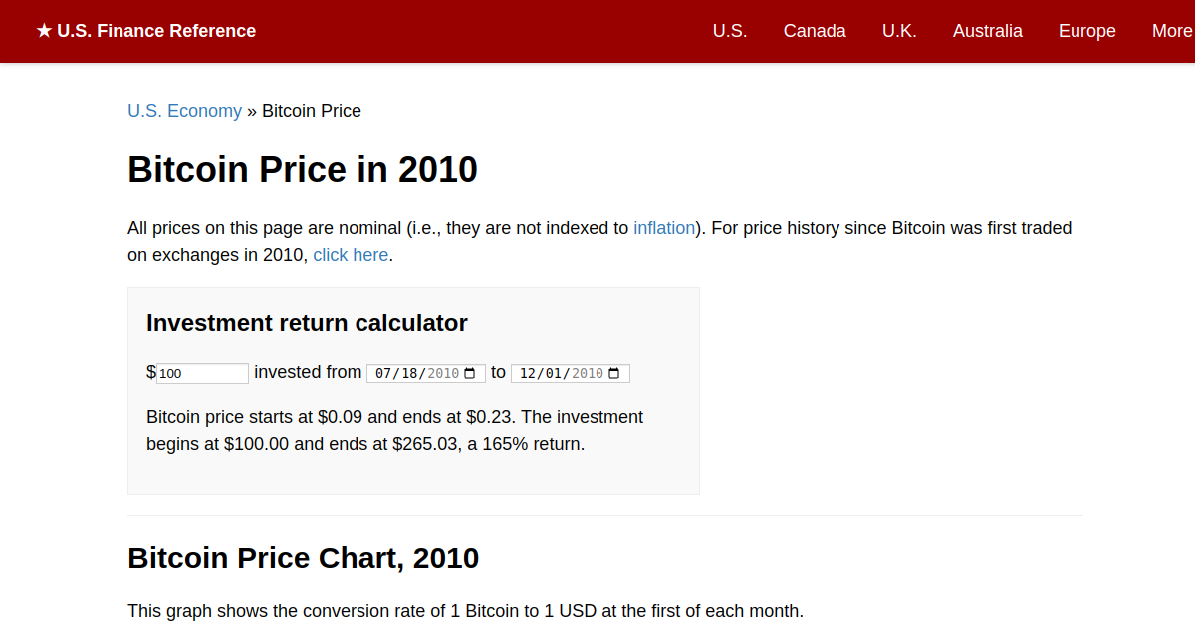Open the Australia finance section

click(x=987, y=31)
